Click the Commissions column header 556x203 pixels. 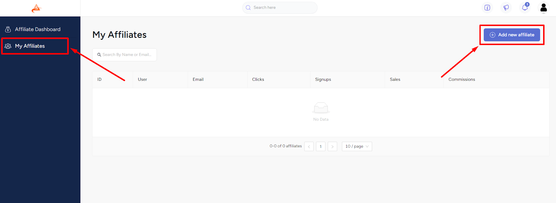pyautogui.click(x=496, y=80)
